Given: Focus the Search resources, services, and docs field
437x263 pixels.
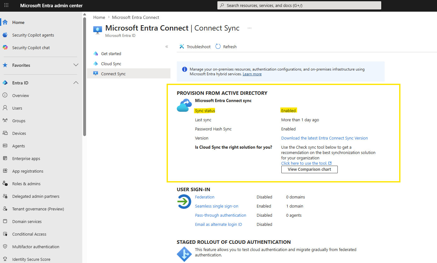Looking at the screenshot, I should 299,5.
